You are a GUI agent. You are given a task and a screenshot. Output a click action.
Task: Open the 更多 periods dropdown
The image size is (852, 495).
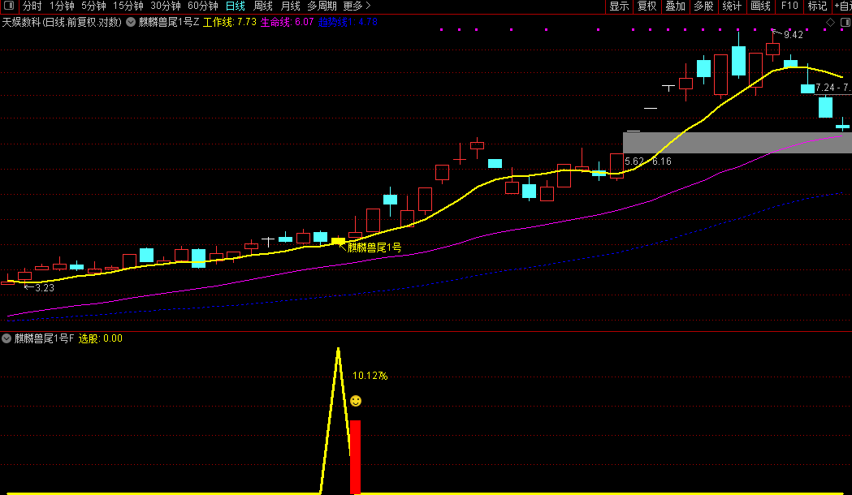point(357,6)
